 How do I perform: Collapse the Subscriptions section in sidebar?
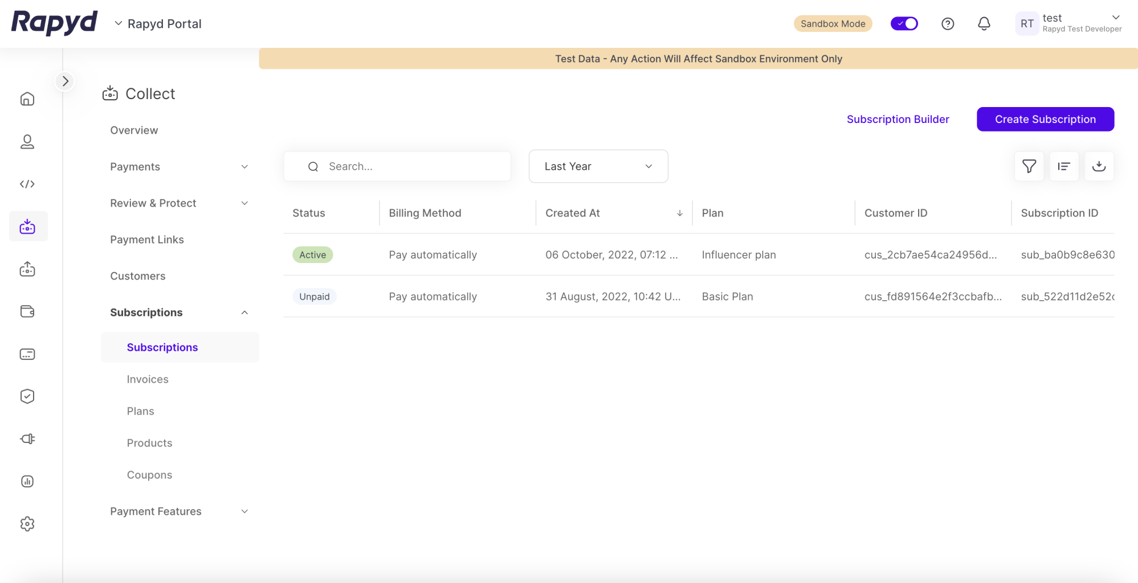point(244,312)
